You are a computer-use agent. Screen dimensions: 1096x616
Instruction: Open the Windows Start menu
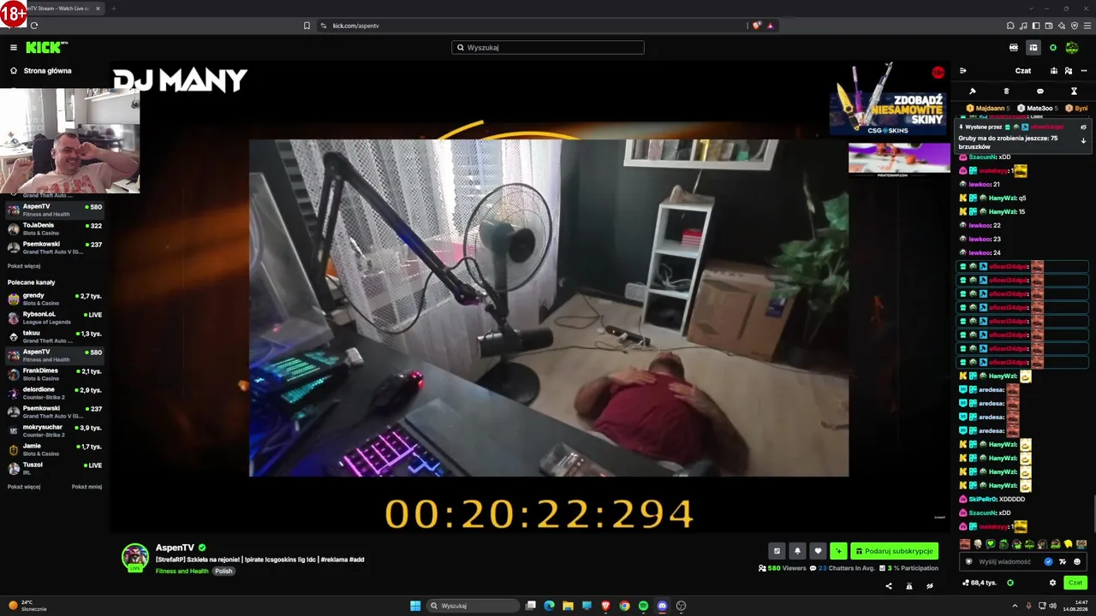(x=415, y=606)
